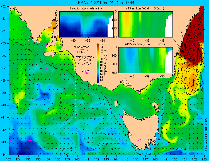Click the 144 longitude tick label
The height and width of the screenshot is (161, 209).
click(116, 159)
